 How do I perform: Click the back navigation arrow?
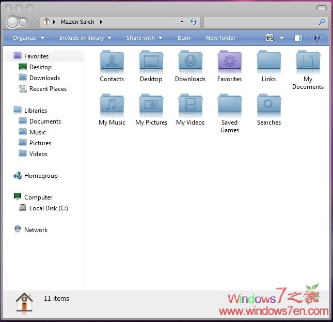[12, 22]
